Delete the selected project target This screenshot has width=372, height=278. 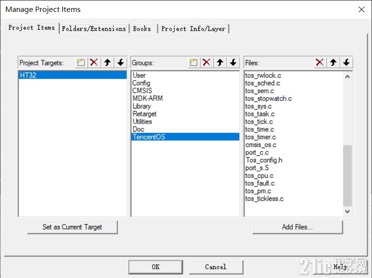coord(94,63)
